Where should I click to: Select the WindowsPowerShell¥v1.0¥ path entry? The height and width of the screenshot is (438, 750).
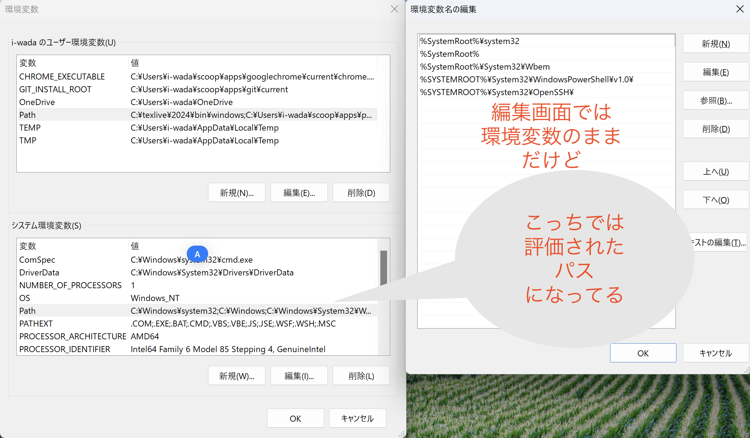547,79
